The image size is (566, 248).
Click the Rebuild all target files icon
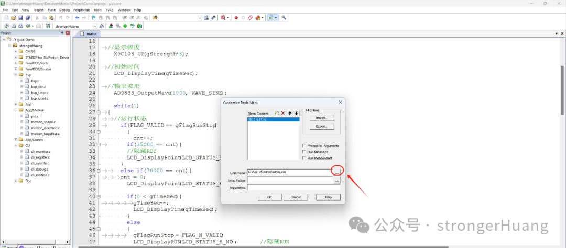pos(20,26)
